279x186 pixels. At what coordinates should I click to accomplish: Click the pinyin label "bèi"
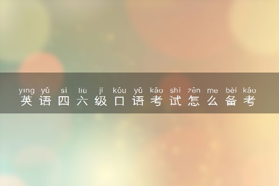tap(231, 91)
